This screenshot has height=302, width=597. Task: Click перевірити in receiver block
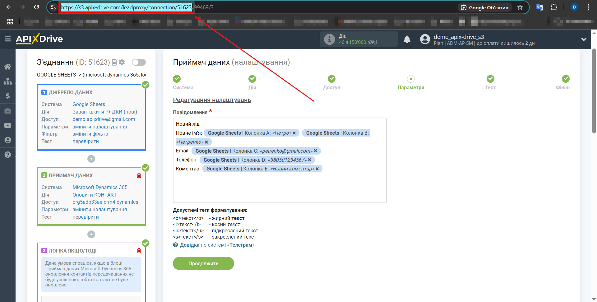[x=86, y=217]
